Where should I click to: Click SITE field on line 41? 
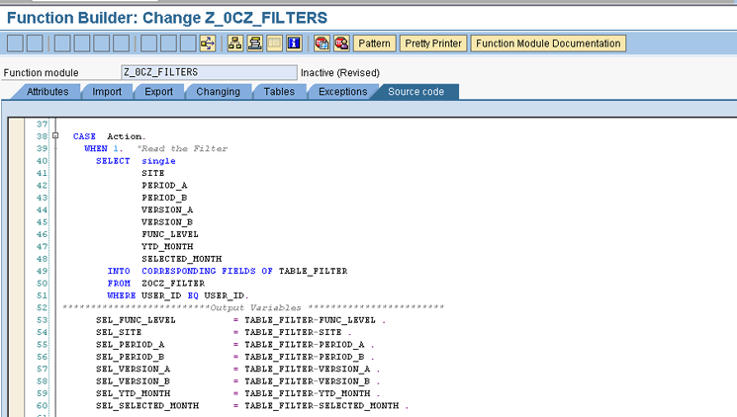[x=153, y=173]
